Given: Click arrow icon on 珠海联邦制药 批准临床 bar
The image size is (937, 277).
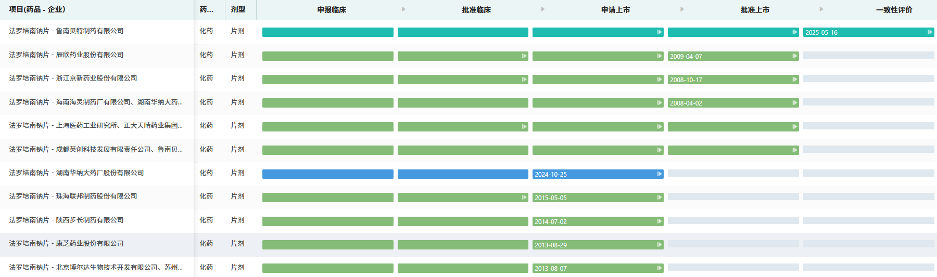Looking at the screenshot, I should point(524,197).
